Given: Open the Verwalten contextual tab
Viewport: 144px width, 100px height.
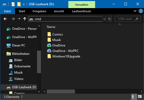Looking at the screenshot, I should (x=82, y=4).
